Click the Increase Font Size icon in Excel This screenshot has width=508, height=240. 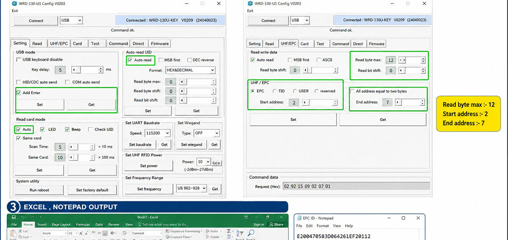(81, 233)
